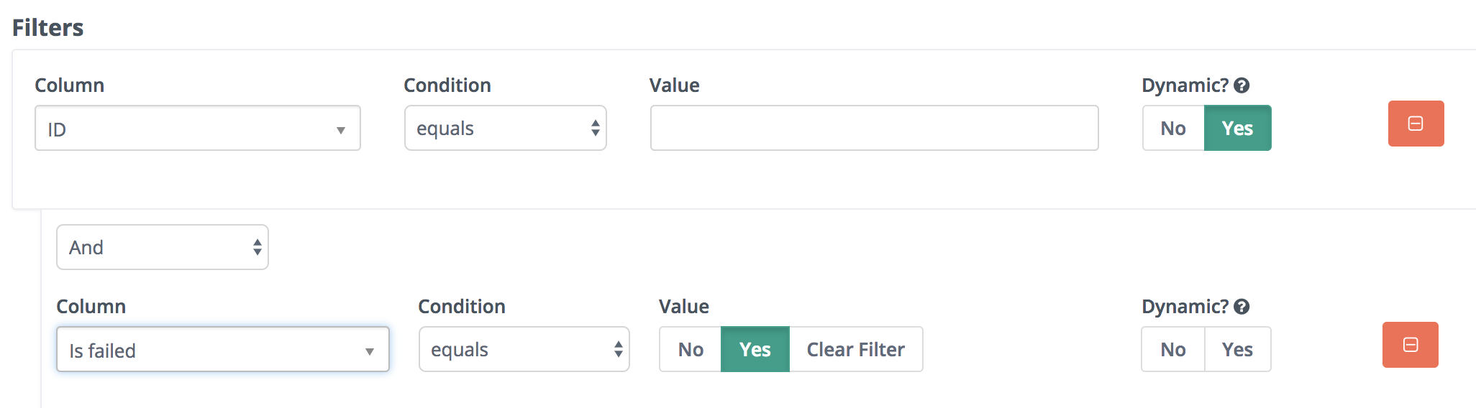This screenshot has width=1476, height=408.
Task: Remove the Is failed filter row
Action: point(1410,345)
